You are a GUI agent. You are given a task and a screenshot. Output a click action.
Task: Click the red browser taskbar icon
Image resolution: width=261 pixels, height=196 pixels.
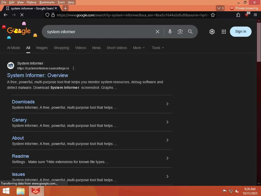tap(36, 191)
